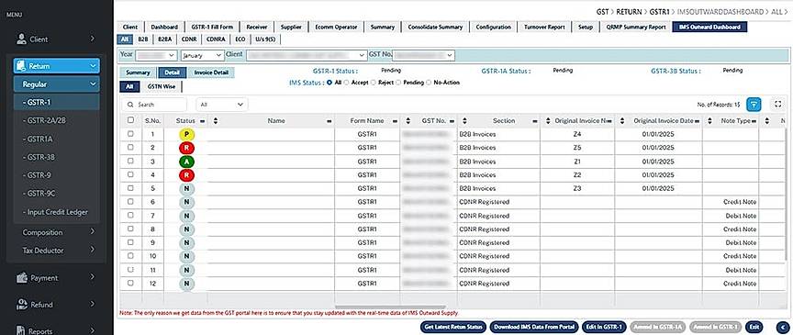Screen dimensions: 793x335
Task: Select the B2BA sub-tab
Action: 164,39
